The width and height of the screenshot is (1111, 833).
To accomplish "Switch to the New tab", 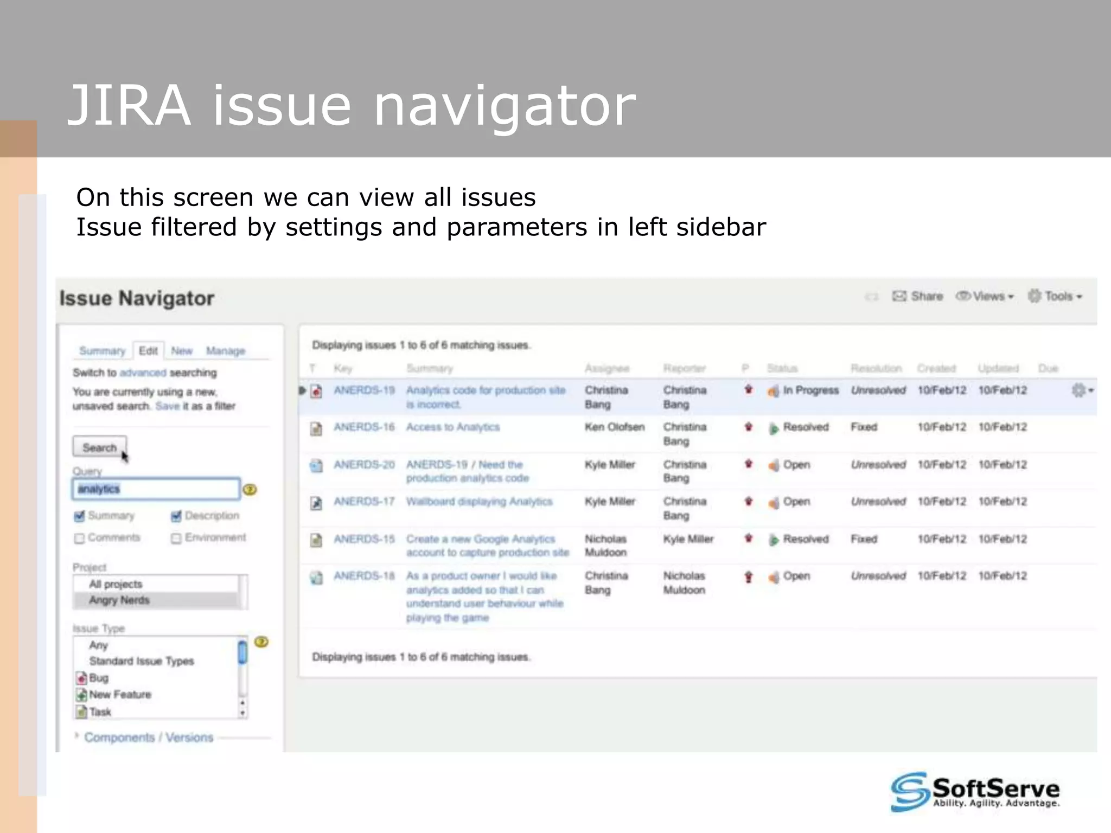I will point(182,351).
